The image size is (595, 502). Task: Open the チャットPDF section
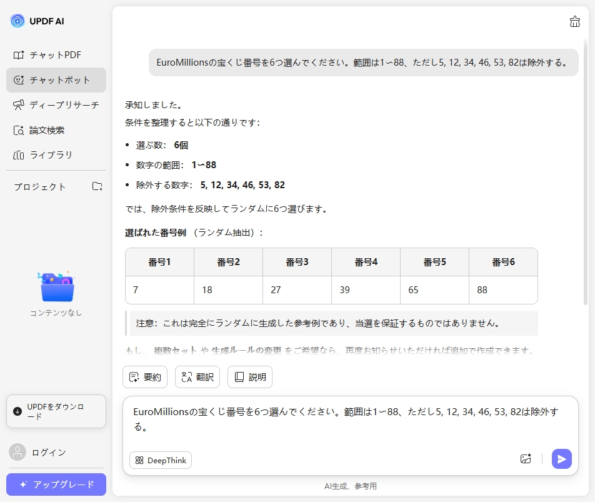[56, 55]
